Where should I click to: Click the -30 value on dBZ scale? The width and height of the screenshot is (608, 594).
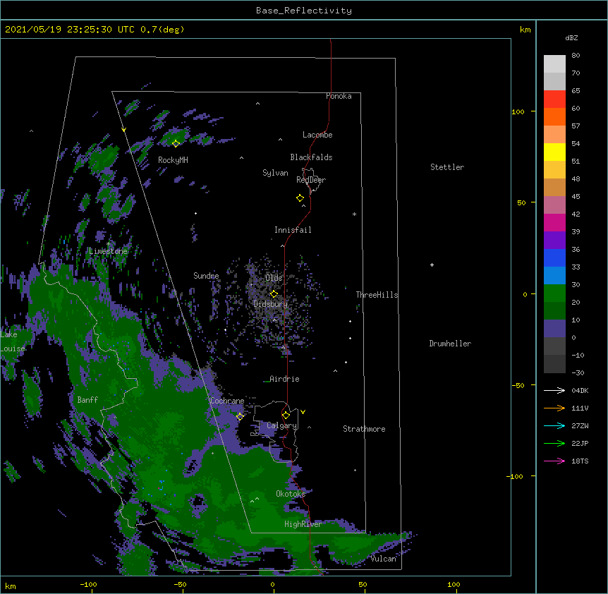coord(578,372)
